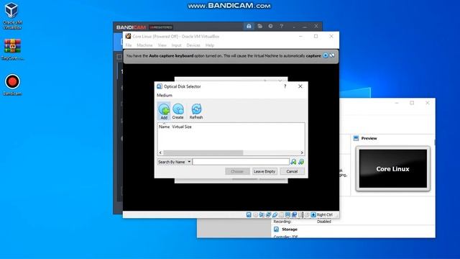The image size is (460, 259).
Task: Click the Cancel button
Action: pyautogui.click(x=292, y=171)
